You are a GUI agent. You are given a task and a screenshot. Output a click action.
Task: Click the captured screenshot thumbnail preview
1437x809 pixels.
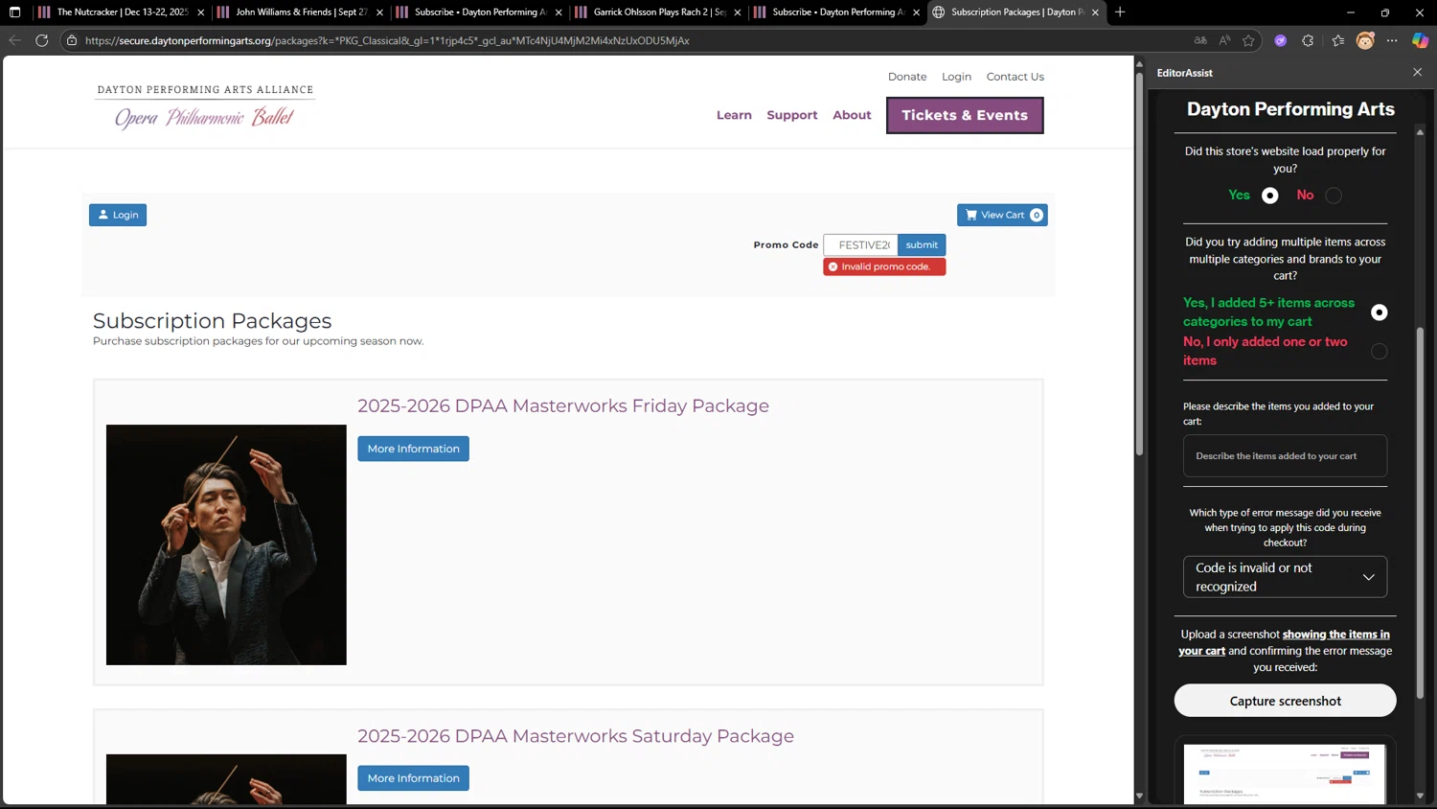[1285, 773]
